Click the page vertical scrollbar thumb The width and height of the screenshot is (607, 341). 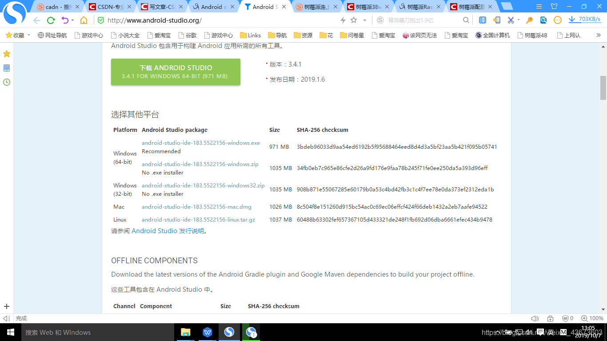[x=603, y=88]
